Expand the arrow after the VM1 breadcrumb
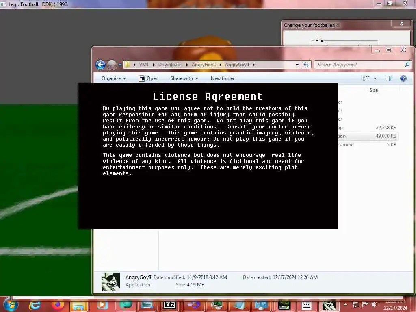 pos(154,65)
